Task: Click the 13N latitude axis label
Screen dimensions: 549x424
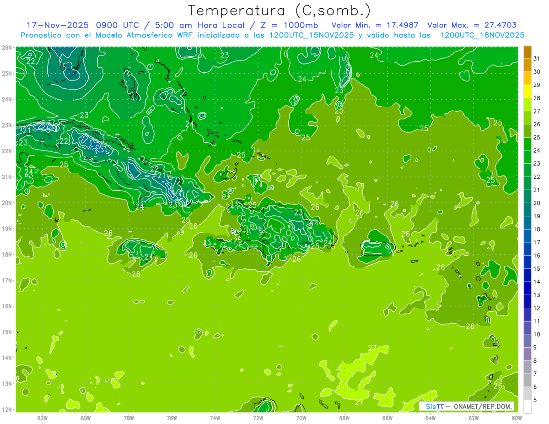Action: click(x=6, y=383)
